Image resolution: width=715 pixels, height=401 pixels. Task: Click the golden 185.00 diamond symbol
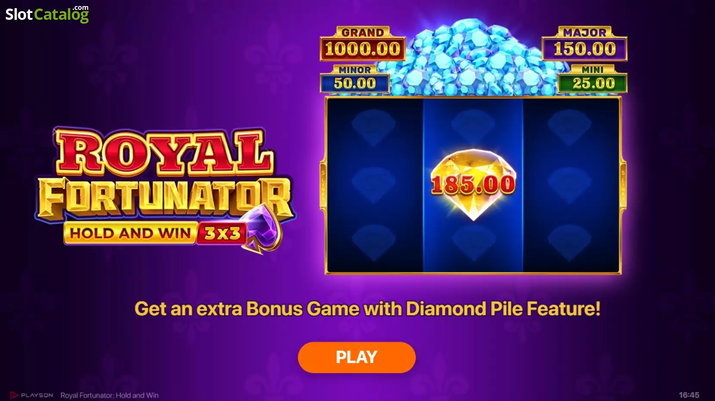[x=473, y=185]
